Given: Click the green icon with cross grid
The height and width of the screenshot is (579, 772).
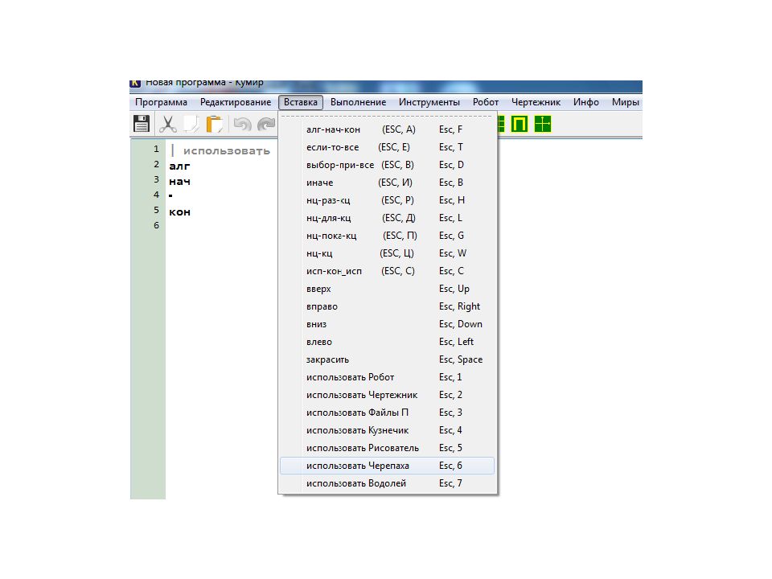Looking at the screenshot, I should [543, 124].
